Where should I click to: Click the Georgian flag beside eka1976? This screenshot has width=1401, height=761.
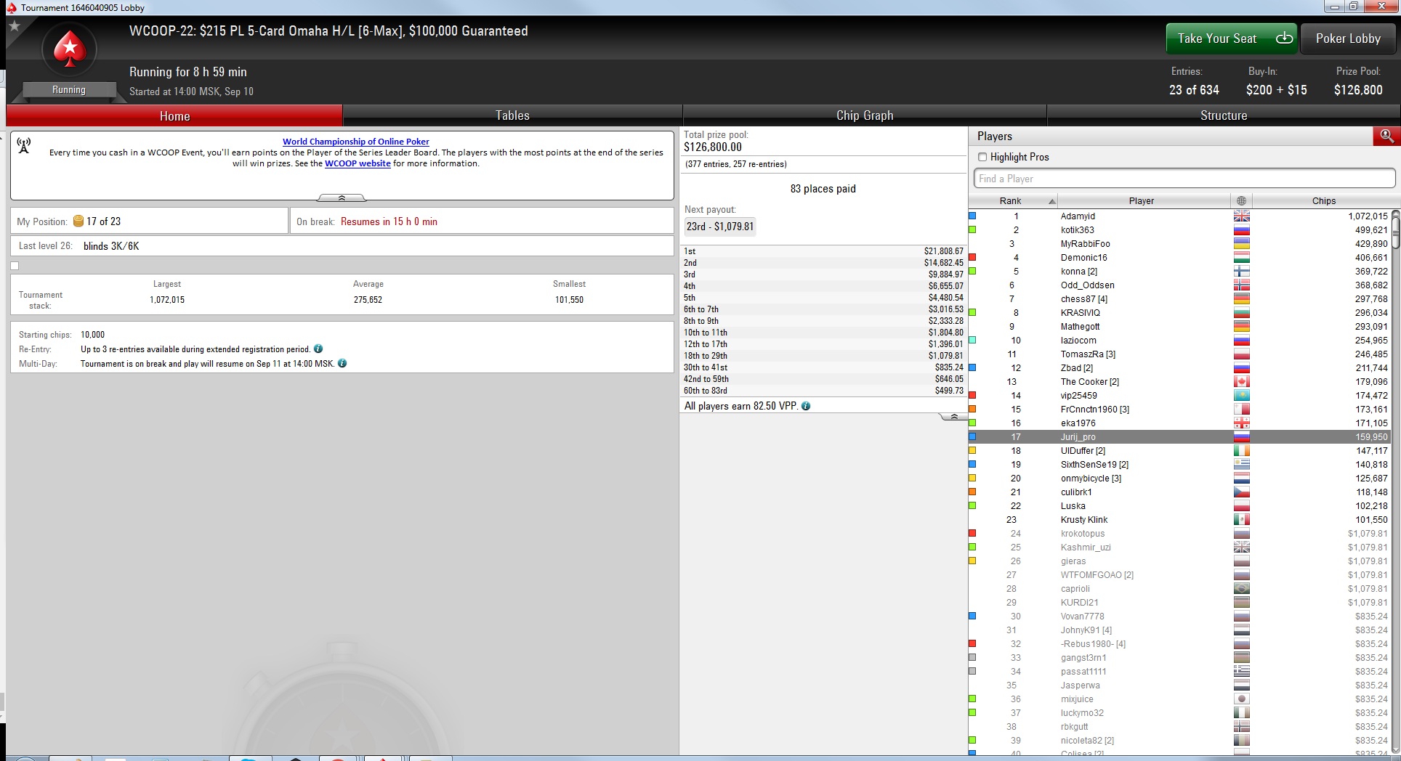(x=1242, y=423)
